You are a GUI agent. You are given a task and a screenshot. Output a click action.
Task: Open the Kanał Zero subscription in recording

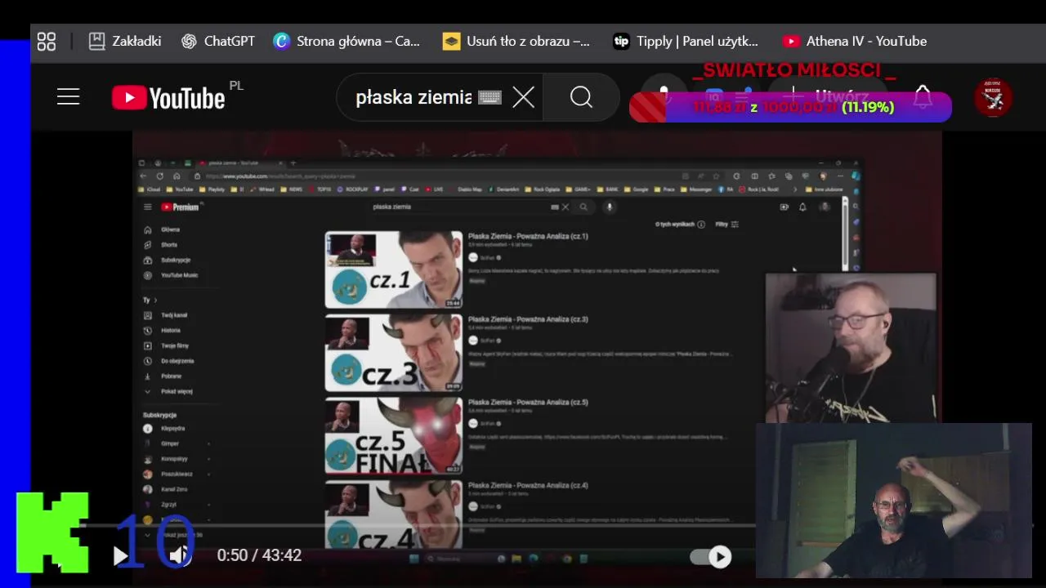coord(174,489)
